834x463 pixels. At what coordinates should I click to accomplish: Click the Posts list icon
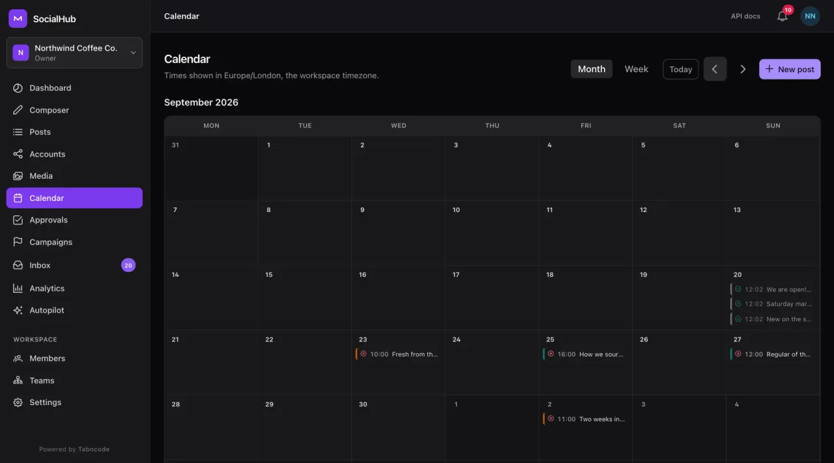(x=18, y=132)
